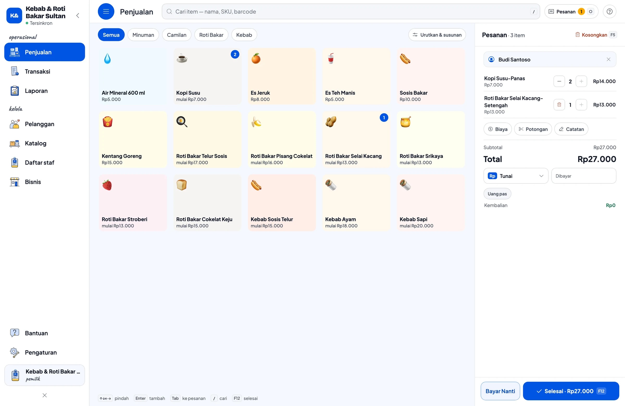Choose Uang pas exact amount
Screen dimensions: 625x406
coord(497,194)
